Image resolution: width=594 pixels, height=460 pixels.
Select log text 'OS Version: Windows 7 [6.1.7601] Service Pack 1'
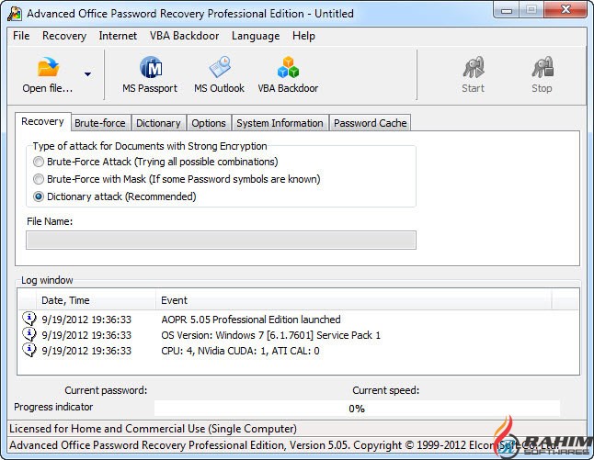(x=271, y=335)
